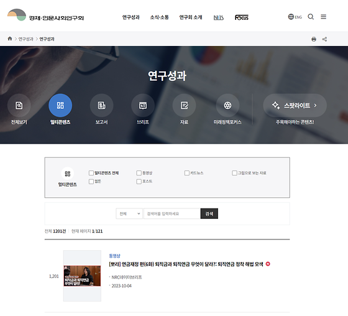Check the 웹툰 filter checkbox
348x316 pixels.
click(91, 182)
